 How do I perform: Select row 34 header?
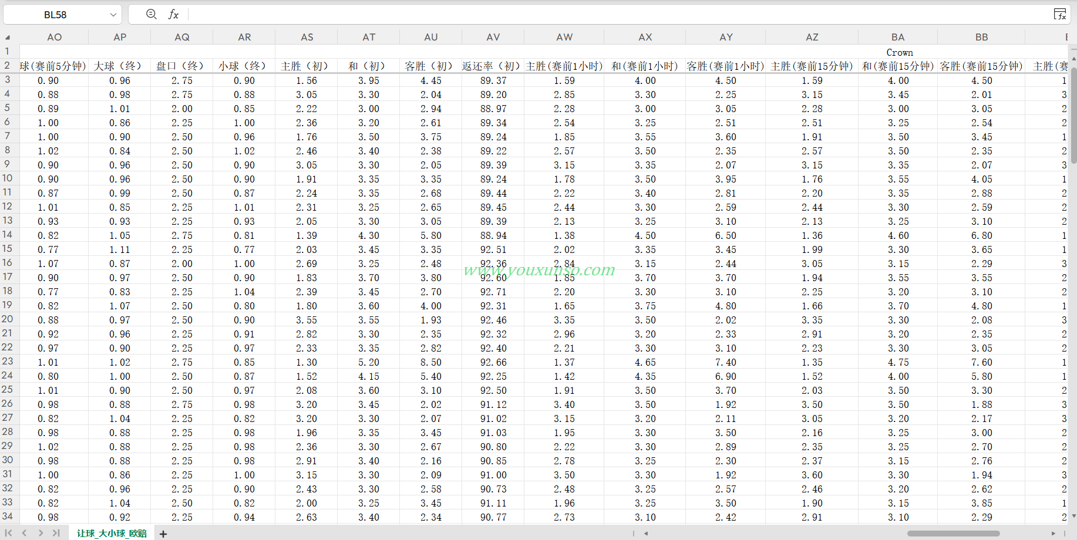tap(8, 517)
